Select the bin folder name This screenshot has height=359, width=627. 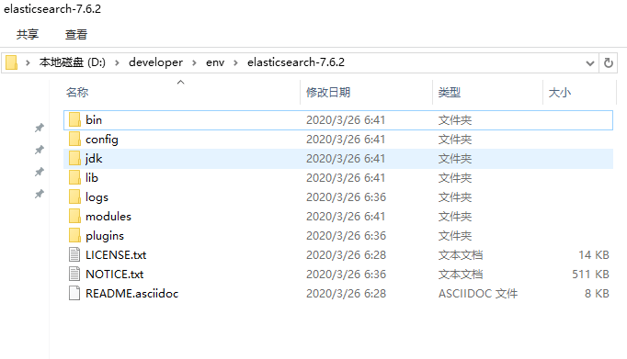(94, 119)
